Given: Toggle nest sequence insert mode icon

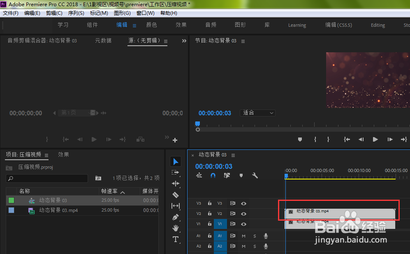Looking at the screenshot, I should (199, 175).
